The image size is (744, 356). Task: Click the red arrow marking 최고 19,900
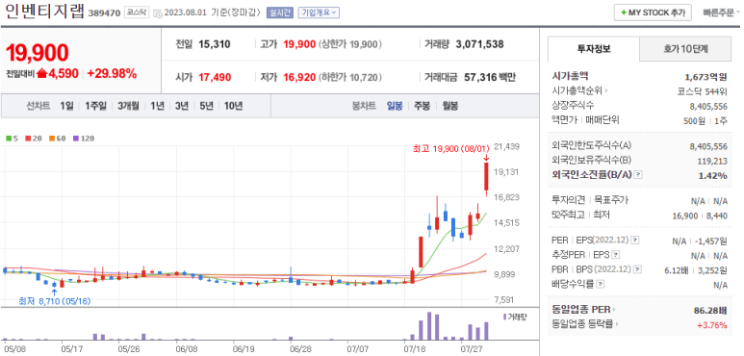[x=486, y=158]
